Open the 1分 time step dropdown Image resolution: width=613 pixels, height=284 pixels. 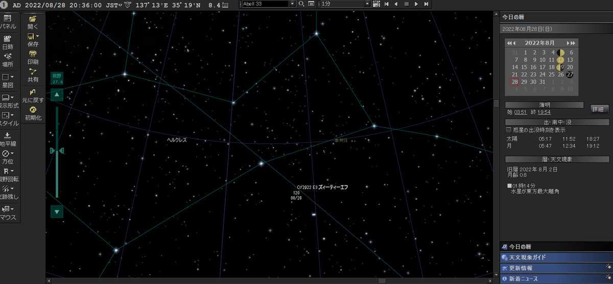click(367, 4)
